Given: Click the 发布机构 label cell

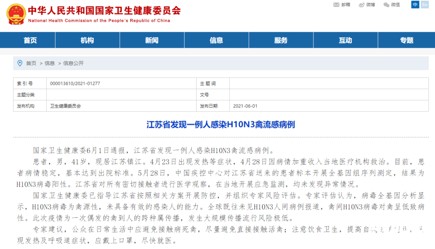Looking at the screenshot, I should [x=30, y=106].
